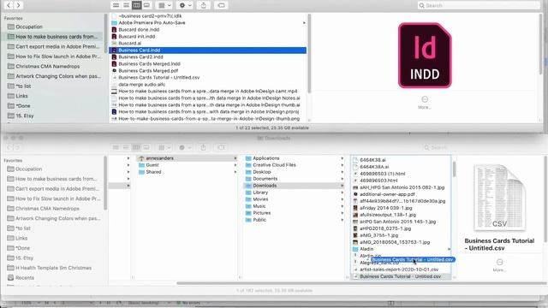Click the INDD preview thumbnail
The height and width of the screenshot is (308, 548).
point(425,55)
